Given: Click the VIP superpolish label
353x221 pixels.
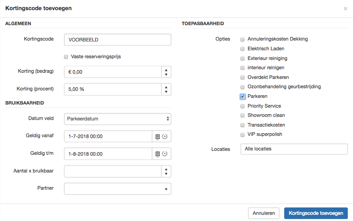Looking at the screenshot, I should click(265, 135).
